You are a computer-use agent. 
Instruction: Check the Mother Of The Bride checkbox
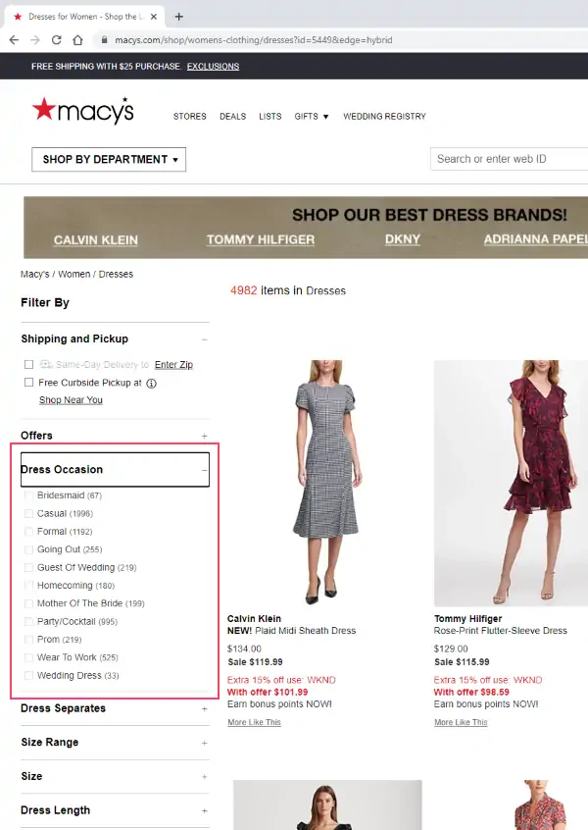(x=29, y=603)
